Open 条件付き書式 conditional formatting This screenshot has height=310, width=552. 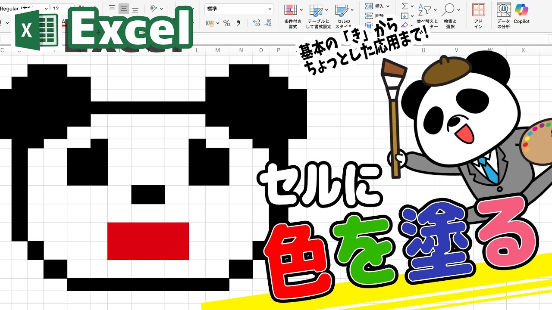[291, 9]
